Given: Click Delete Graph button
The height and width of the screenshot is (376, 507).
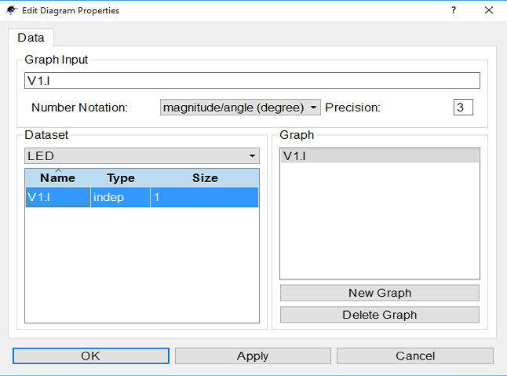Looking at the screenshot, I should (380, 315).
